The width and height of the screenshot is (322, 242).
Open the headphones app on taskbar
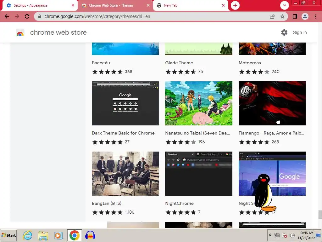click(x=90, y=235)
